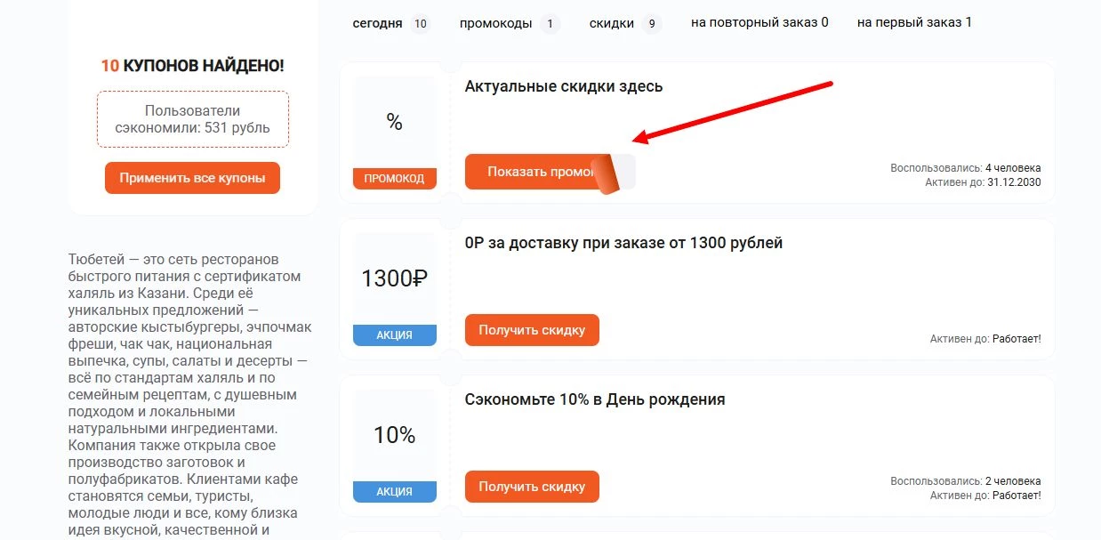Click the АКЦИЯ badge on birthday offer

point(394,490)
